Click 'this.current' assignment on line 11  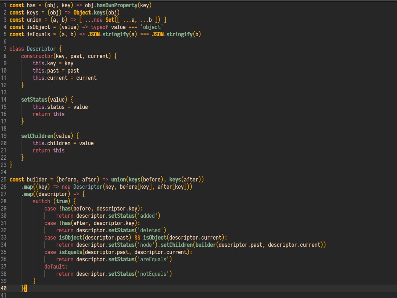50,78
